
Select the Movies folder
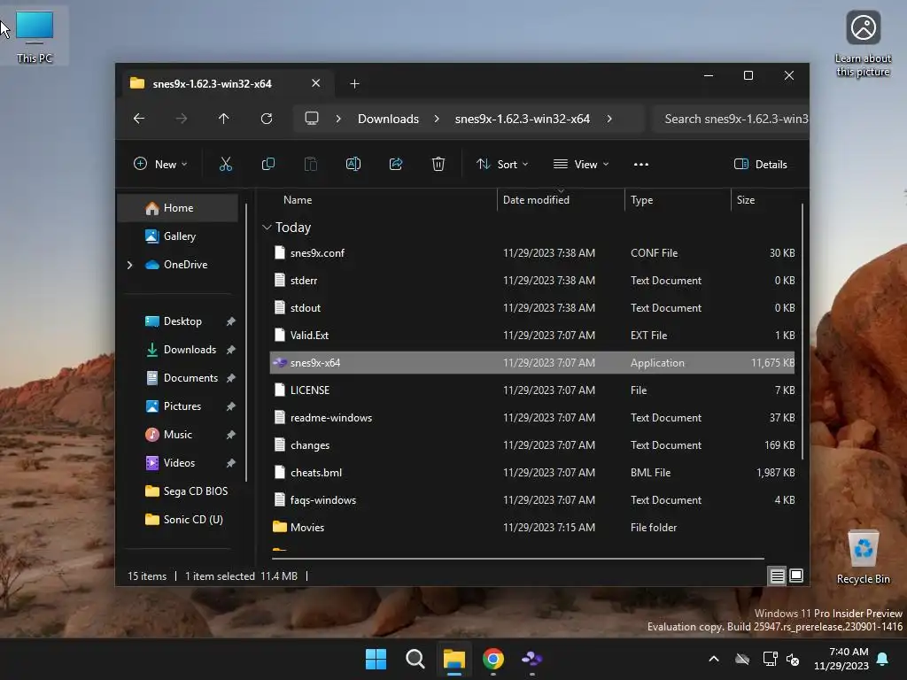point(532,528)
